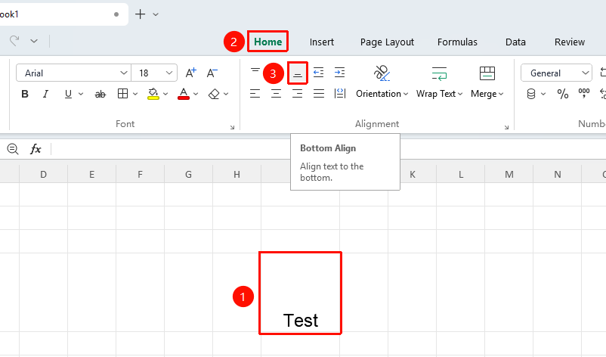Click in the formula bar input

pos(328,149)
